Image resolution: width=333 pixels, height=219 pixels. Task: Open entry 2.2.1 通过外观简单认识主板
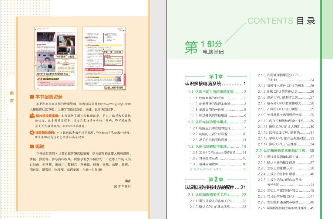point(286,157)
